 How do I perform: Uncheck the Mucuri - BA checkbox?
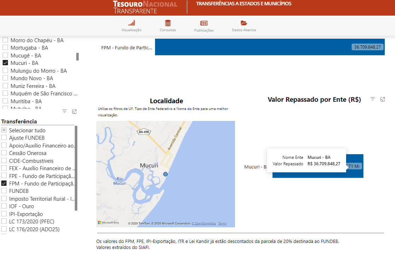(x=5, y=63)
